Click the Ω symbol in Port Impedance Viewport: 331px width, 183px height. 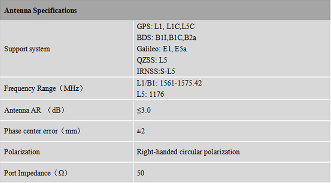tap(62, 172)
